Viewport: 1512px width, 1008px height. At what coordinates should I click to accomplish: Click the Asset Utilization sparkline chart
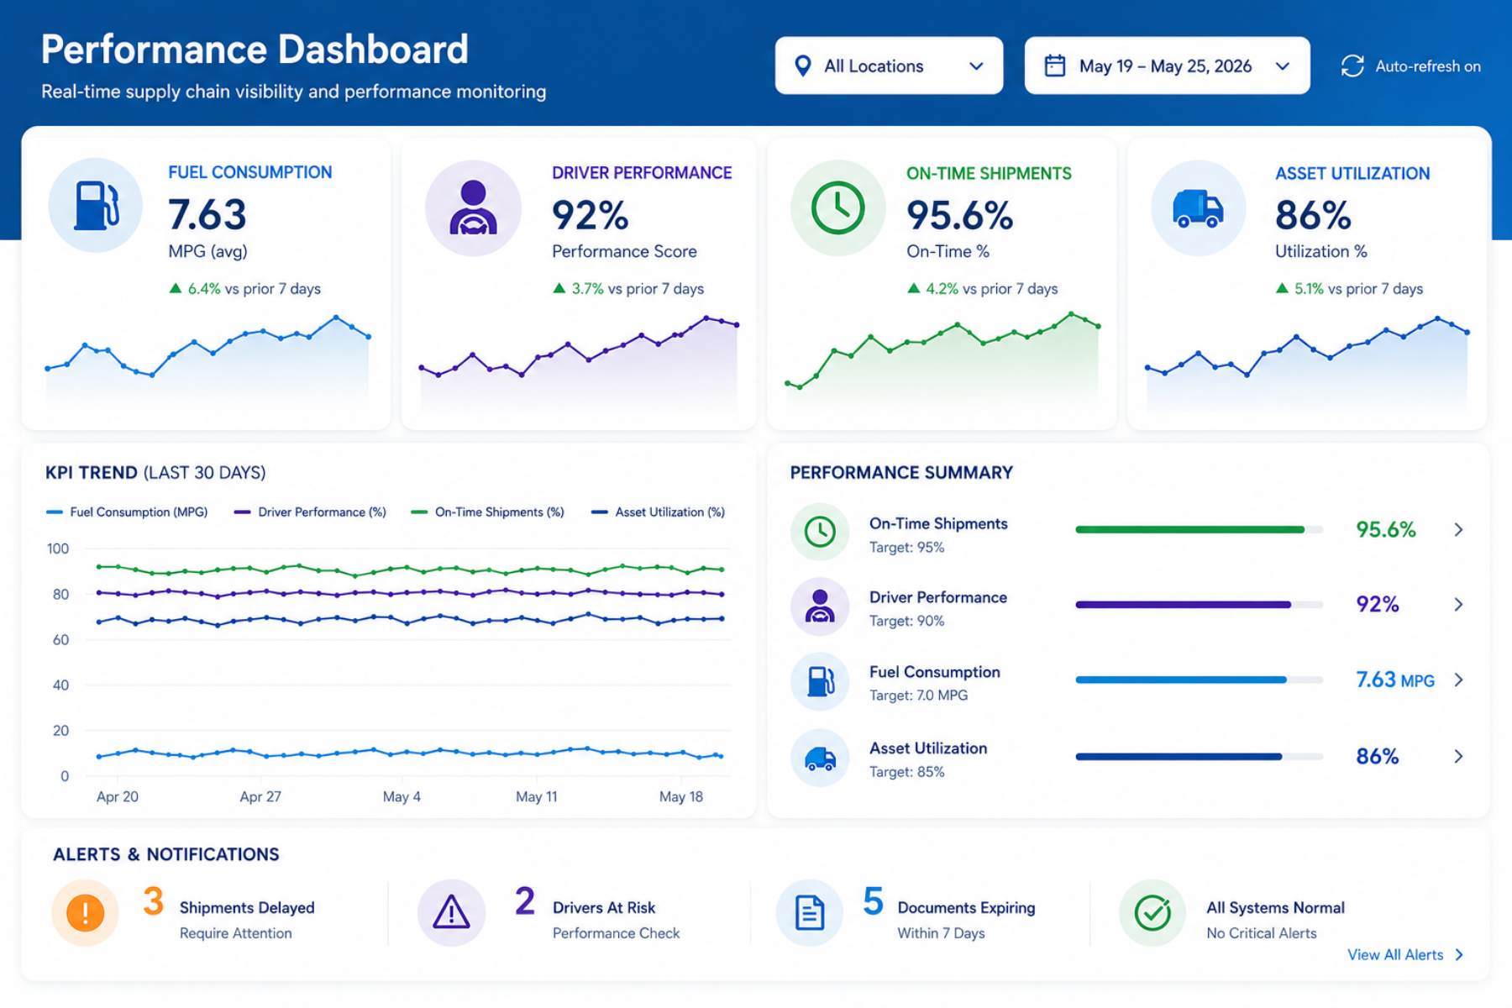pos(1307,363)
